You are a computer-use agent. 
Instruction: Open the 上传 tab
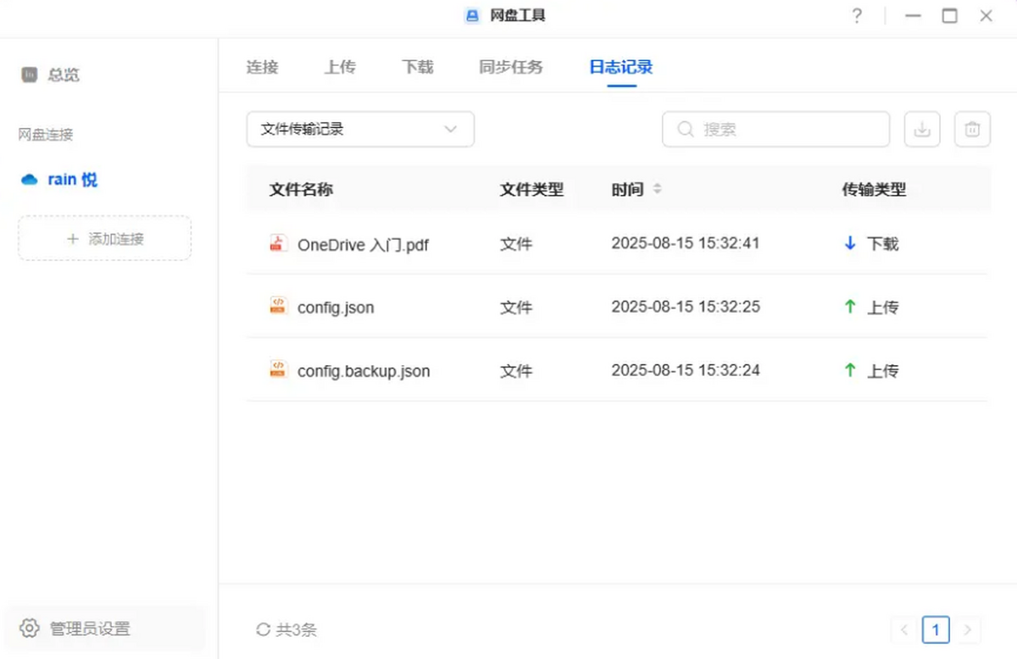(340, 67)
